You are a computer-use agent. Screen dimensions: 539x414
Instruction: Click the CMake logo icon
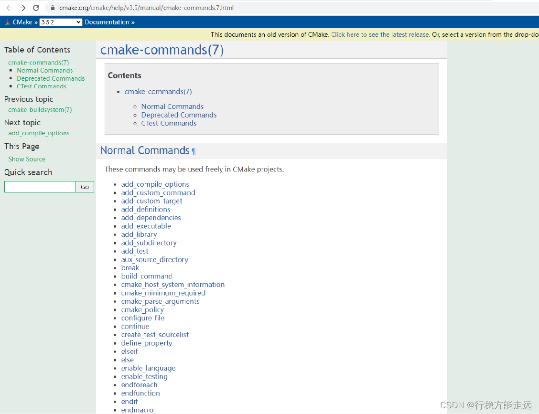click(x=8, y=22)
